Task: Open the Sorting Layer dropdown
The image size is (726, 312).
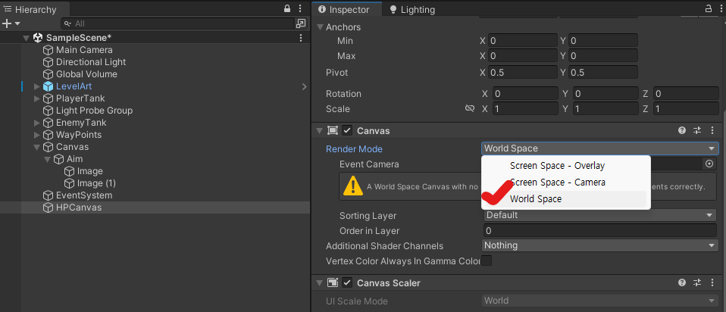Action: (x=600, y=215)
